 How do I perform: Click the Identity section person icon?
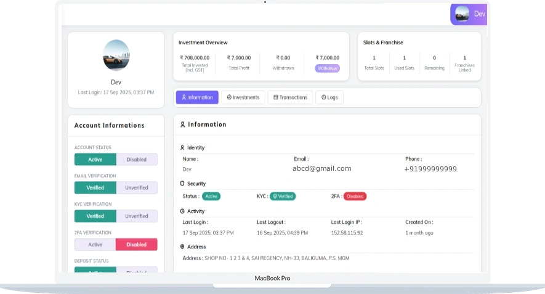pyautogui.click(x=182, y=148)
